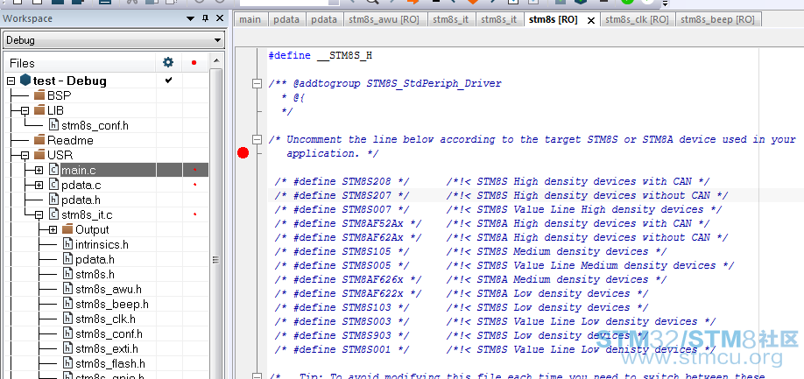Click the blue project cube icon of test - Debug
Screen dimensions: 804x379
point(25,81)
